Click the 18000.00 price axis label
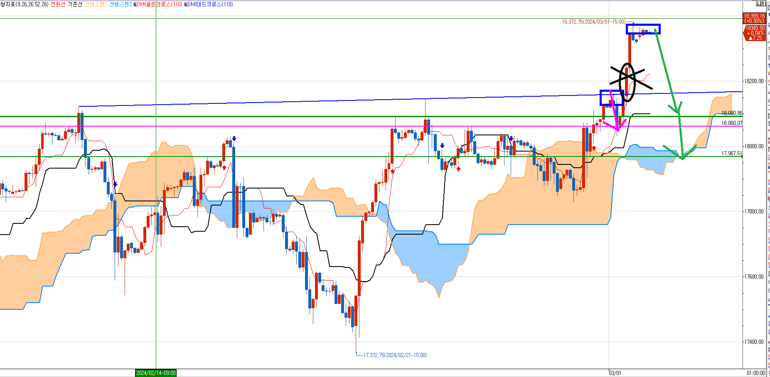This screenshot has width=770, height=377. [754, 146]
